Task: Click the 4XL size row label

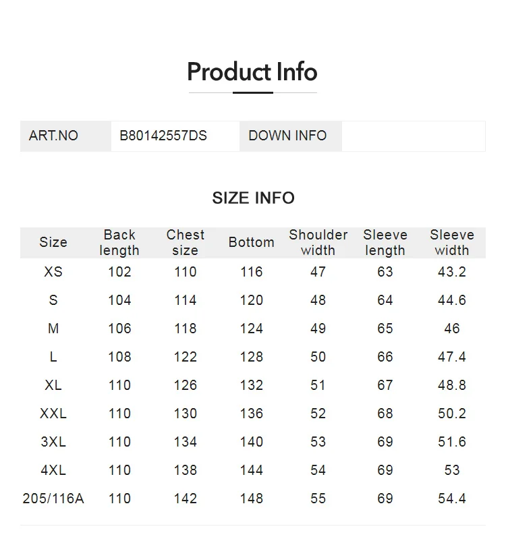Action: point(53,470)
